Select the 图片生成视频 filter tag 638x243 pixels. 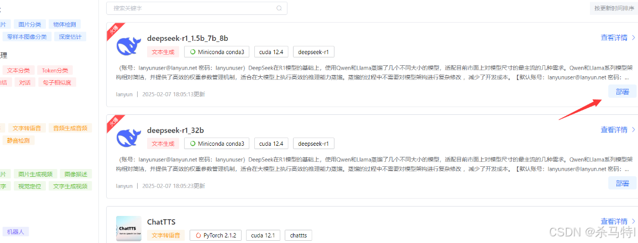click(35, 174)
